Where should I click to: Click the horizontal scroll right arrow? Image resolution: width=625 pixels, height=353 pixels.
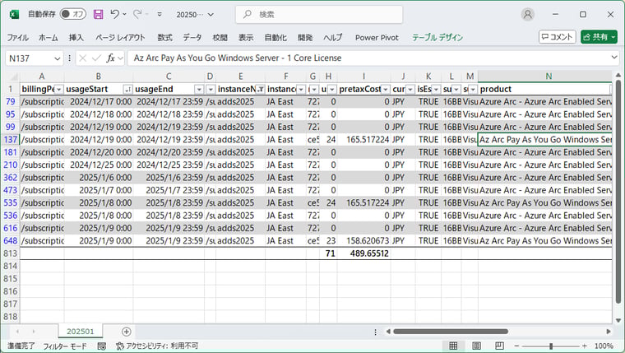(609, 332)
